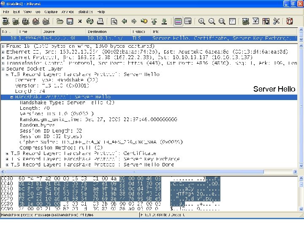Restart the running capture icon
This screenshot has height=228, width=304.
[46, 21]
